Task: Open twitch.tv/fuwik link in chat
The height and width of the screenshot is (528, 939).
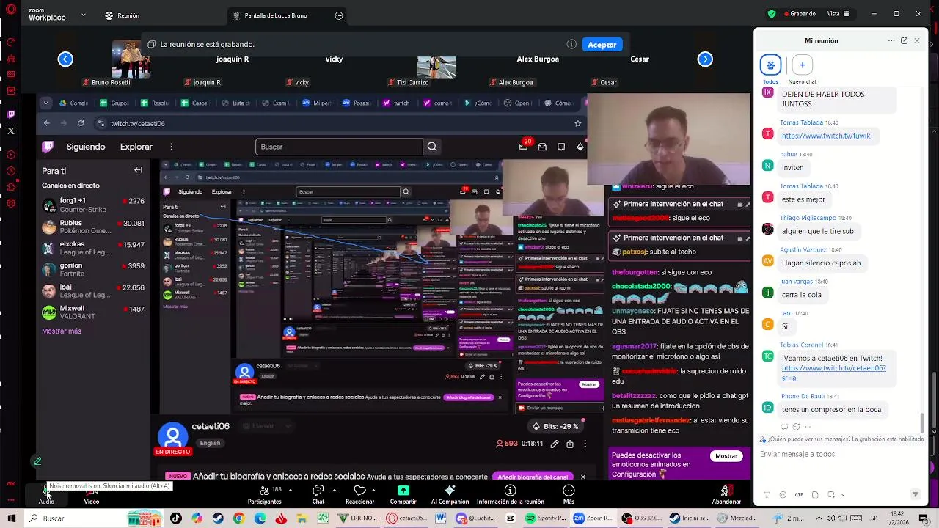Action: [826, 136]
